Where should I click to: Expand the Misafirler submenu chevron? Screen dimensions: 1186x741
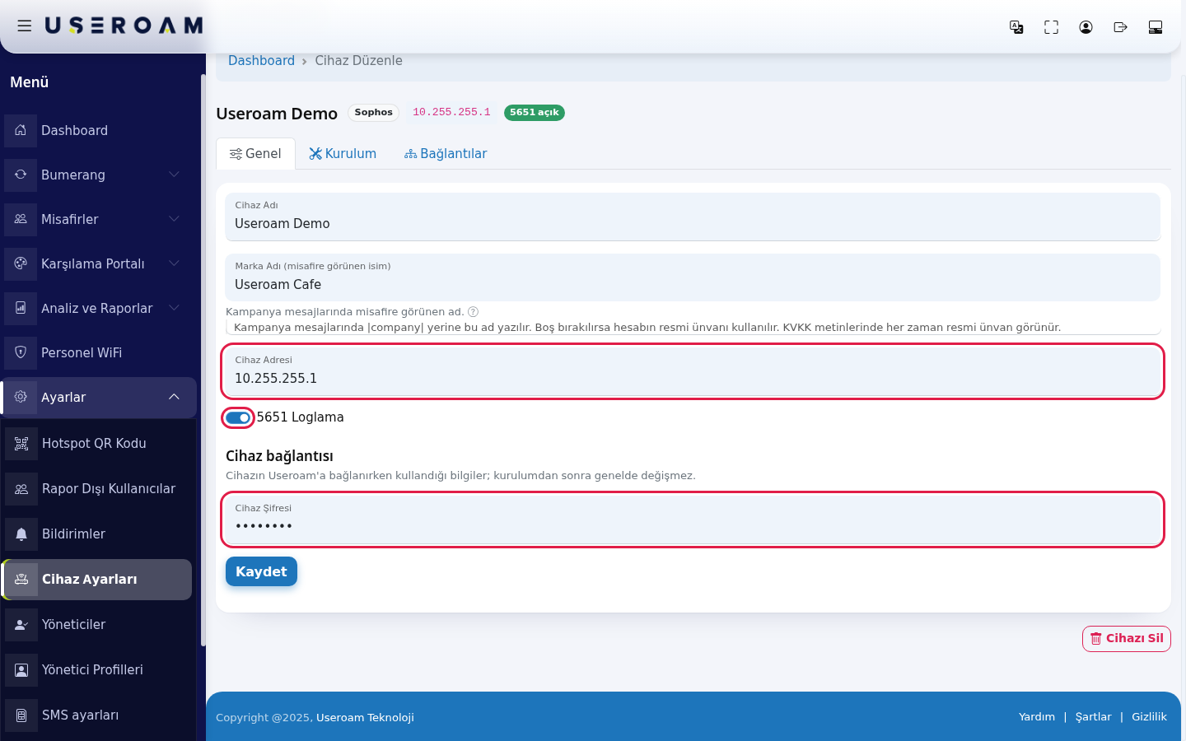coord(174,219)
